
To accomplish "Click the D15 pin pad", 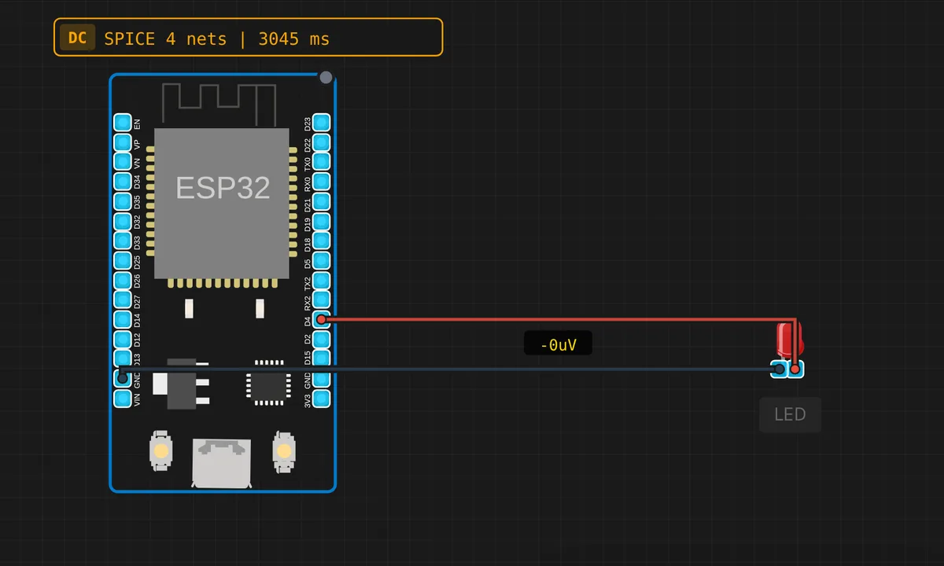I will pyautogui.click(x=322, y=358).
